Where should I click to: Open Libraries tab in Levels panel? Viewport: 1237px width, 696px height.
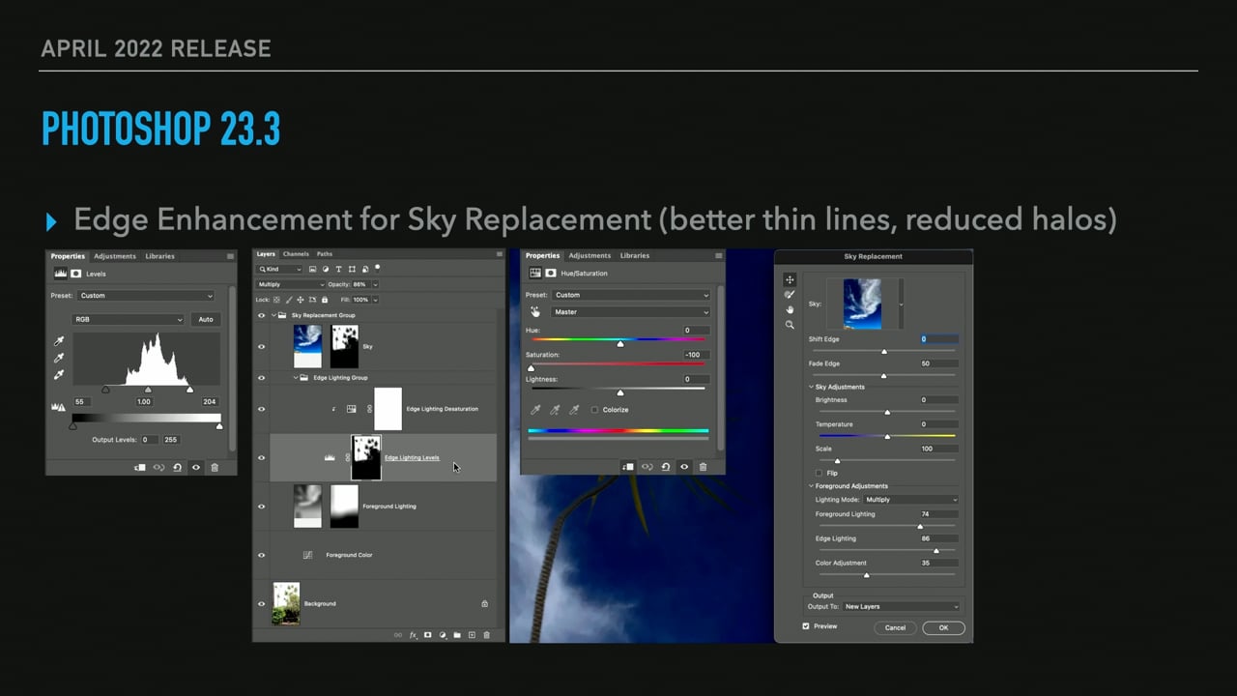(x=160, y=256)
